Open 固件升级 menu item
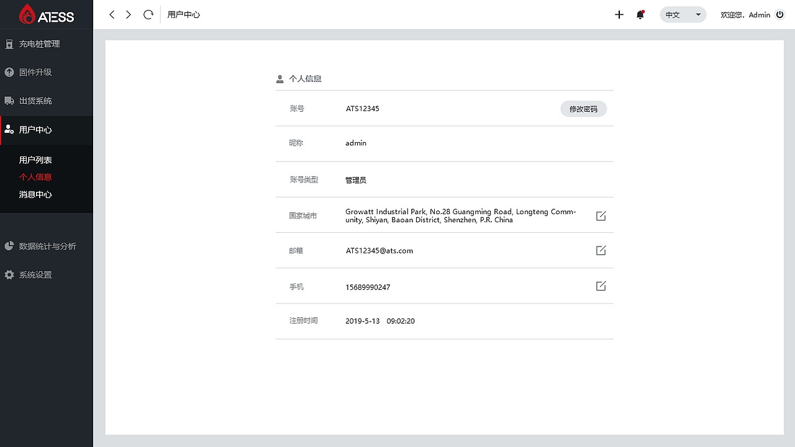 [35, 72]
